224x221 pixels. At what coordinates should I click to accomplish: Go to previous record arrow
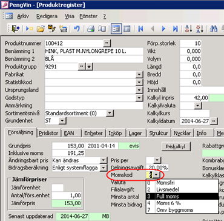[x=153, y=29]
